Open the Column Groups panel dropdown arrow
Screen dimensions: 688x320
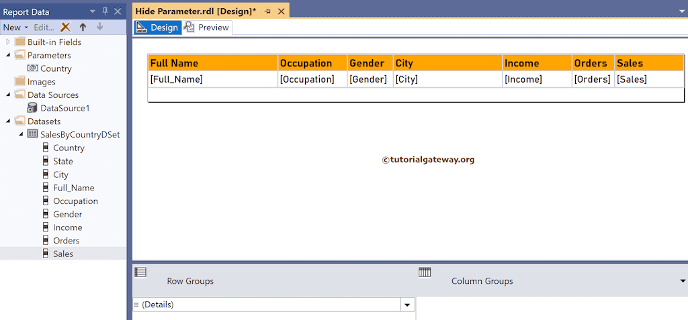click(683, 280)
